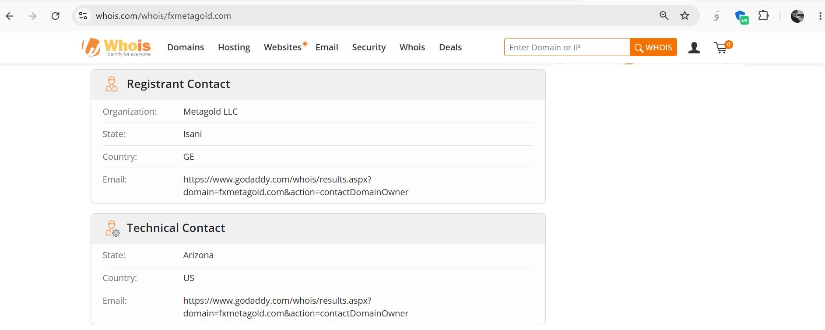
Task: Click the zoom magnifier icon in address bar
Action: [664, 16]
